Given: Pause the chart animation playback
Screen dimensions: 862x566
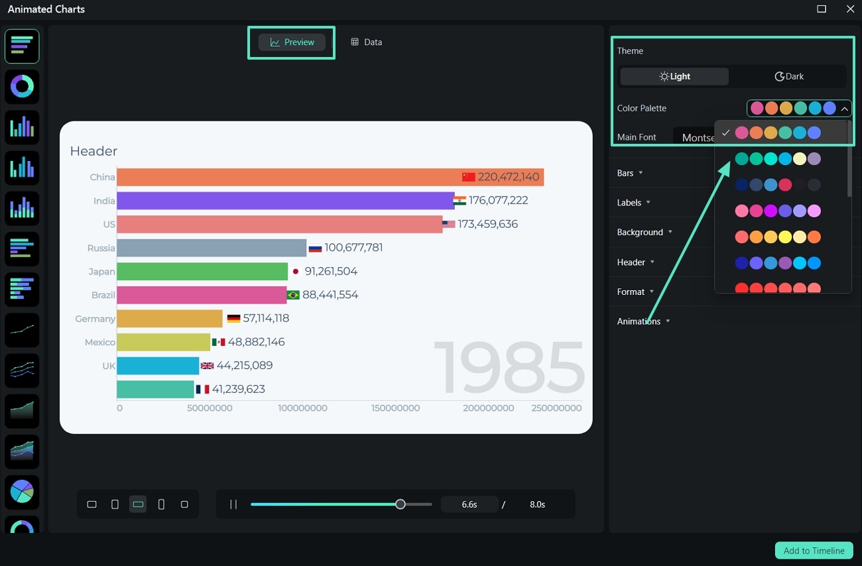Looking at the screenshot, I should (233, 504).
